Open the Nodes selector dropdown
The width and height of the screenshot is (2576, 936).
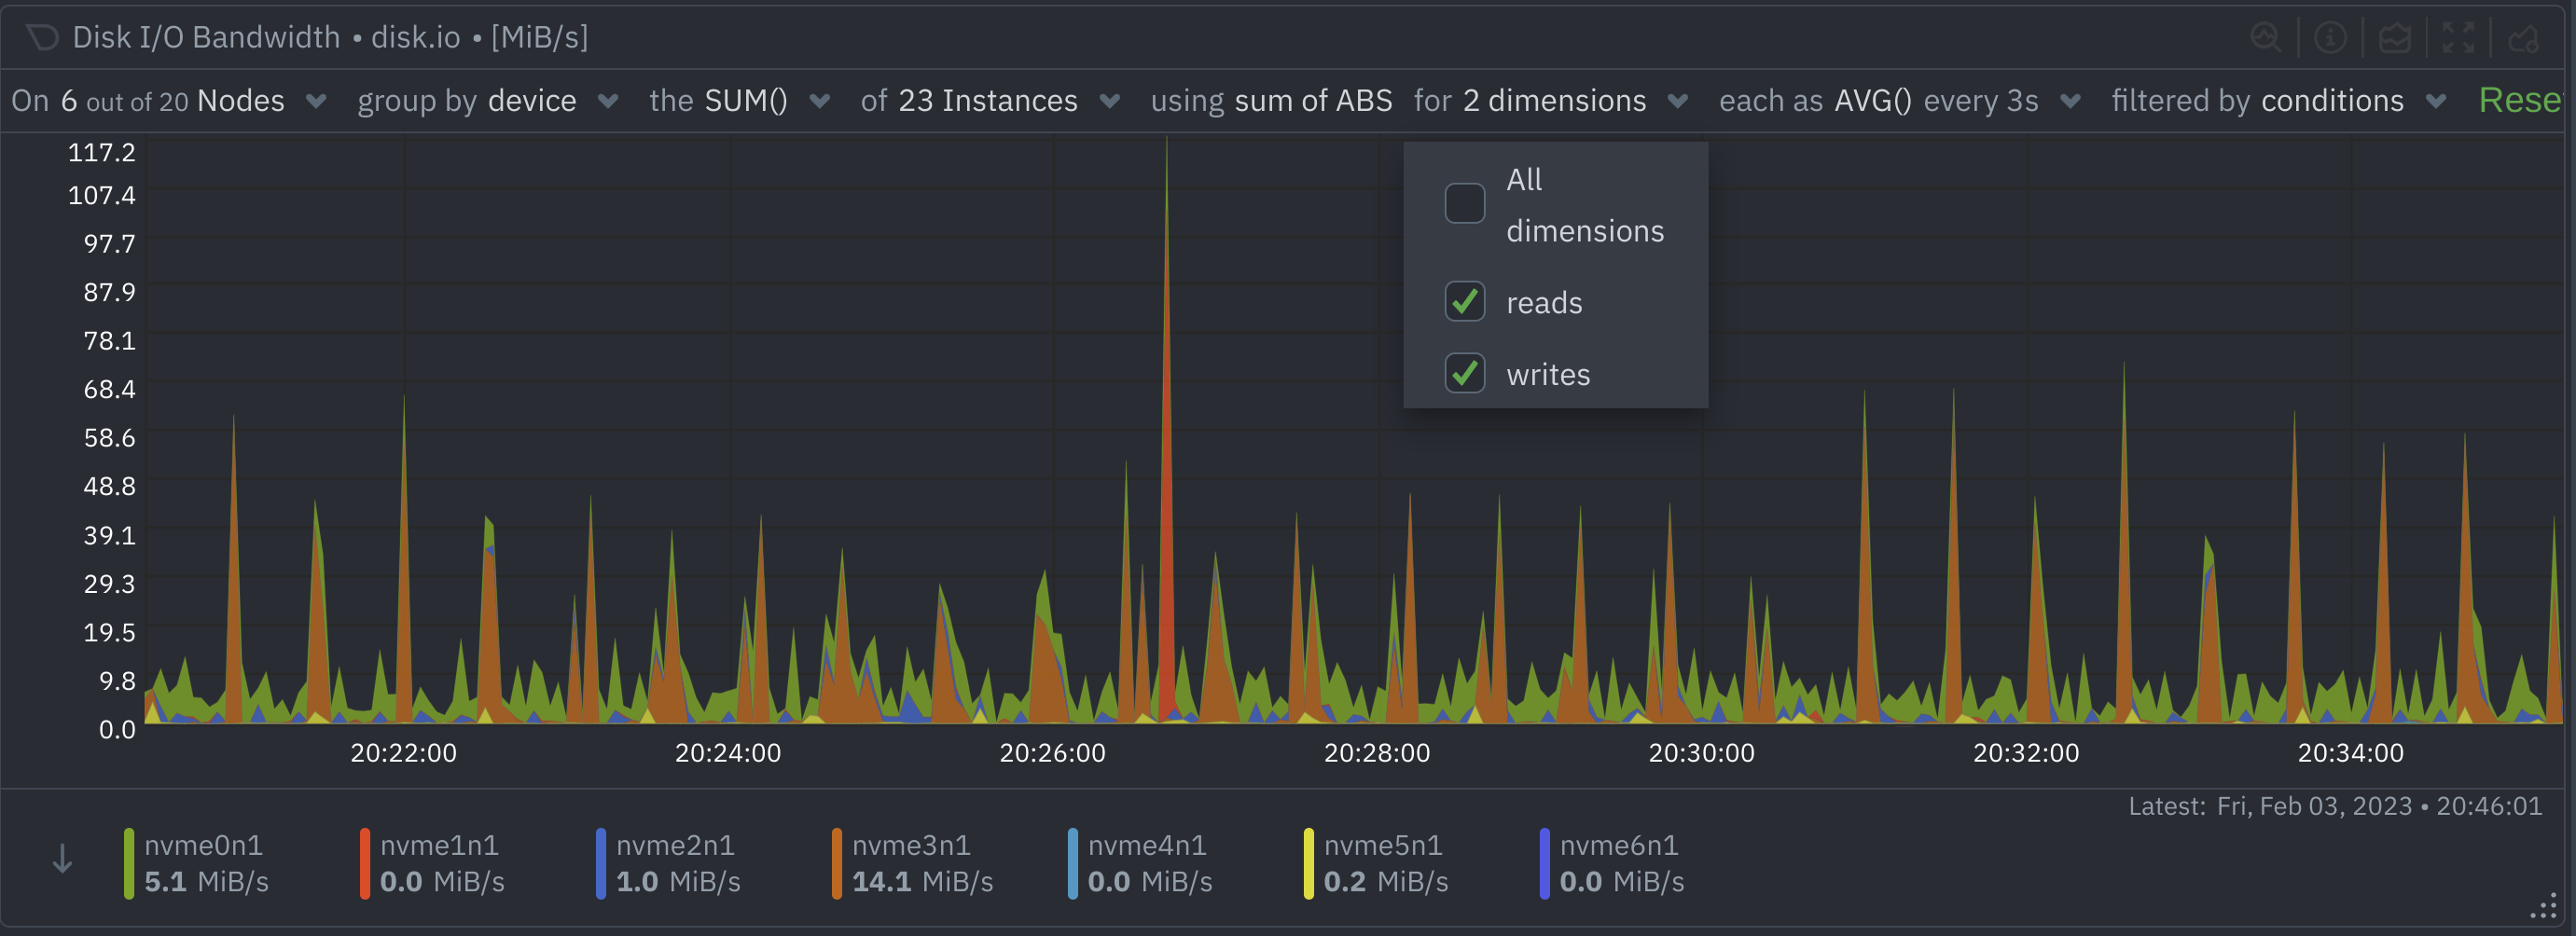point(170,101)
